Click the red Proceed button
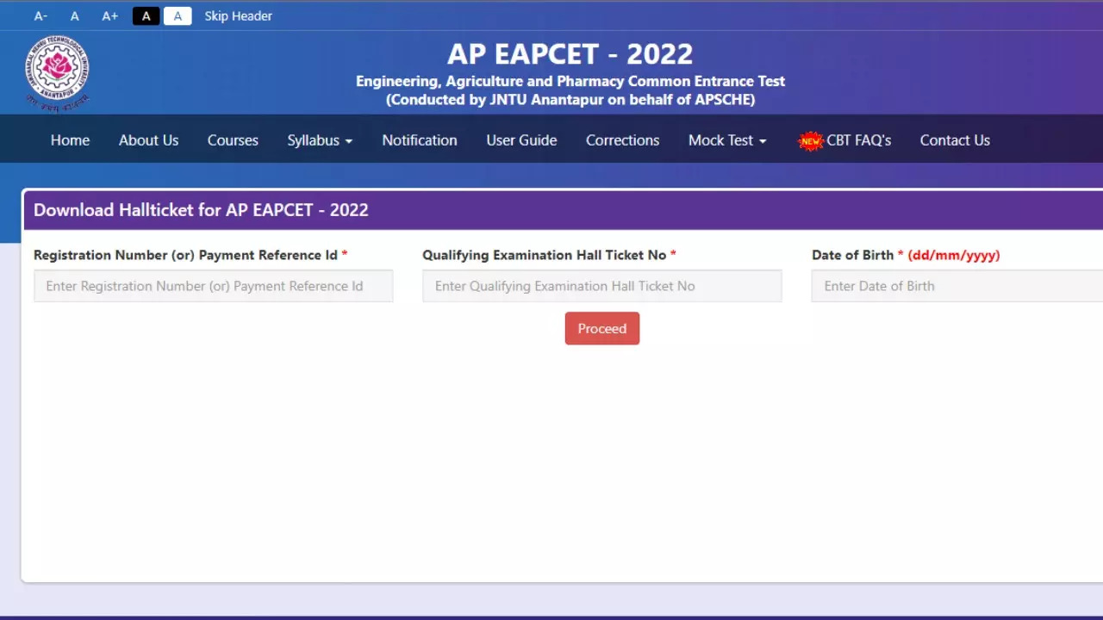This screenshot has width=1103, height=620. tap(602, 328)
